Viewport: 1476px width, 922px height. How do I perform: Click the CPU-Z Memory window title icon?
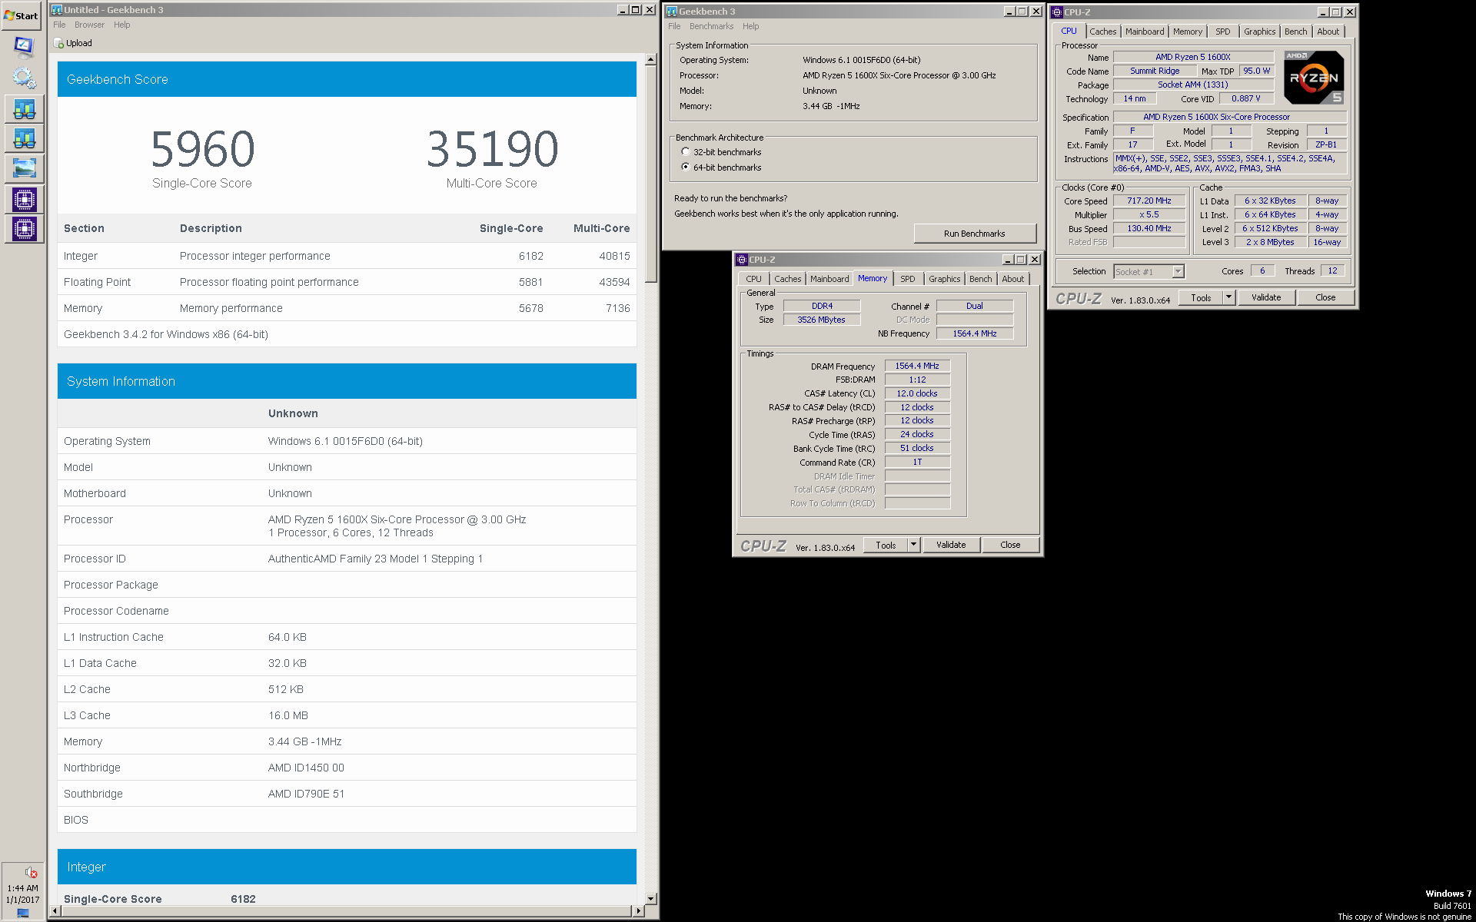(x=742, y=260)
